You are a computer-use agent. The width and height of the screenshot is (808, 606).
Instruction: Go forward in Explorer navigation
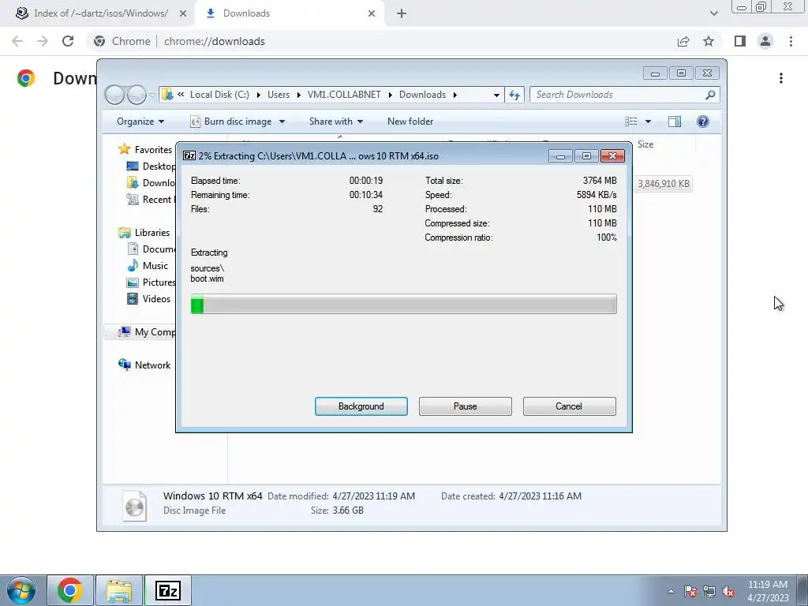(x=137, y=95)
